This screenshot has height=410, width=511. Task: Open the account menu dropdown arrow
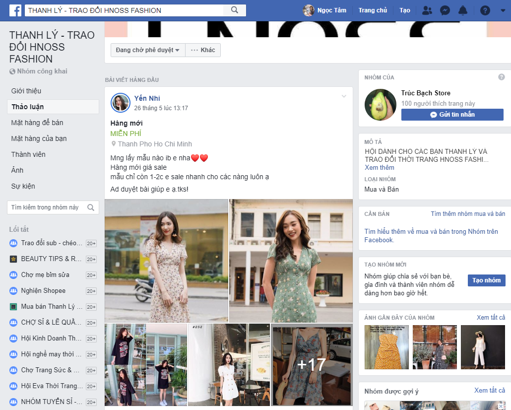pos(503,10)
